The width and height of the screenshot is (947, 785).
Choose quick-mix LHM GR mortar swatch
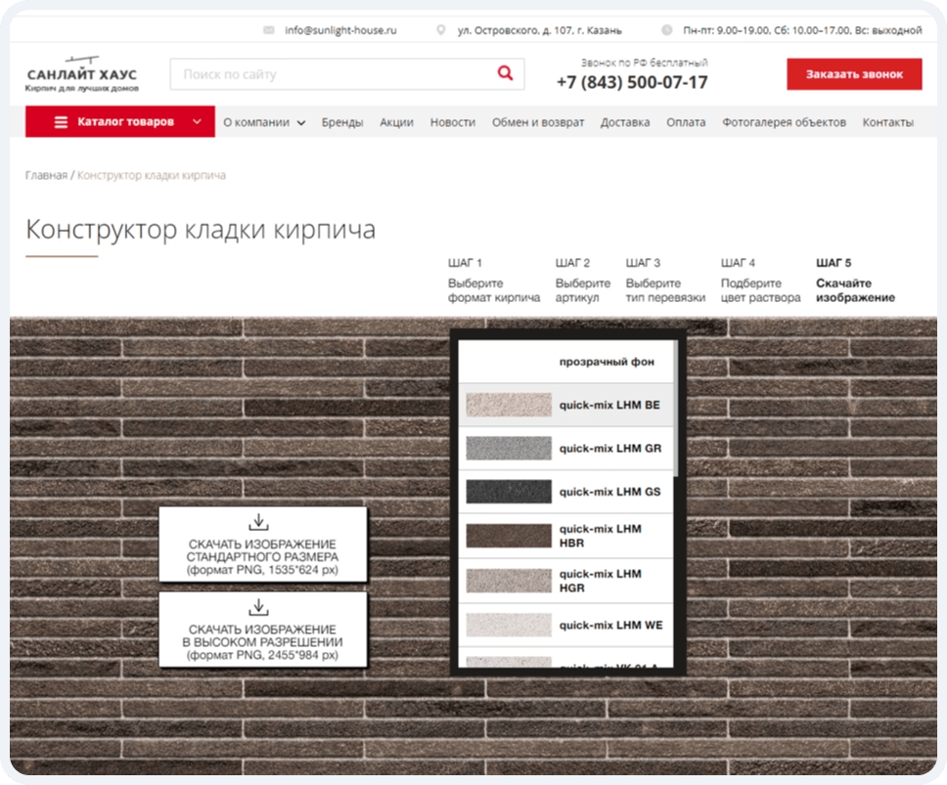pyautogui.click(x=565, y=449)
